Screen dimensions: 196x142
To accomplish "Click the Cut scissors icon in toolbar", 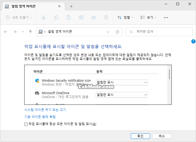I will coord(44,17).
